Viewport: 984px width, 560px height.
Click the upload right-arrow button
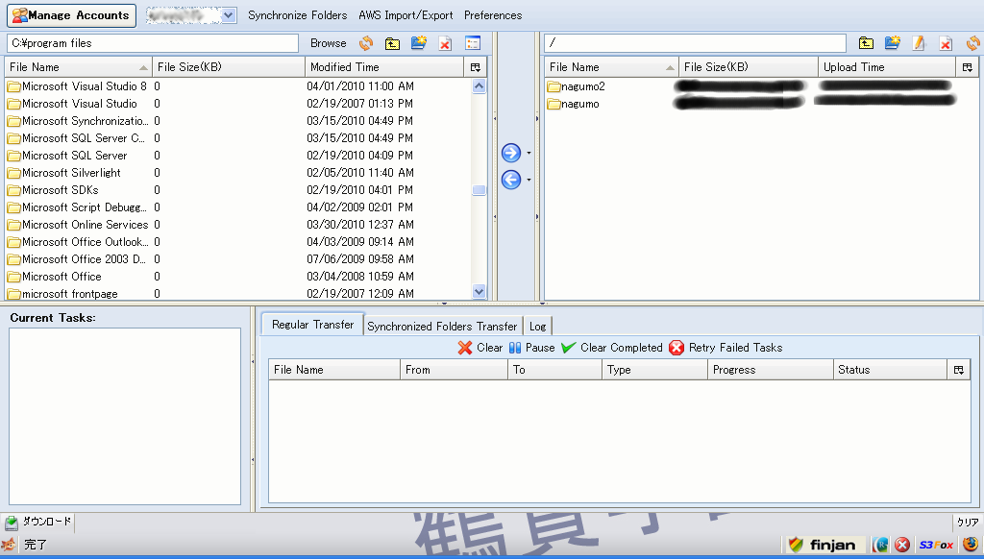tap(511, 153)
